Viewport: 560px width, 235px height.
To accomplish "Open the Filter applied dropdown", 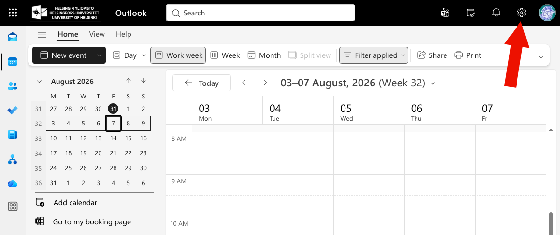I will tap(373, 55).
